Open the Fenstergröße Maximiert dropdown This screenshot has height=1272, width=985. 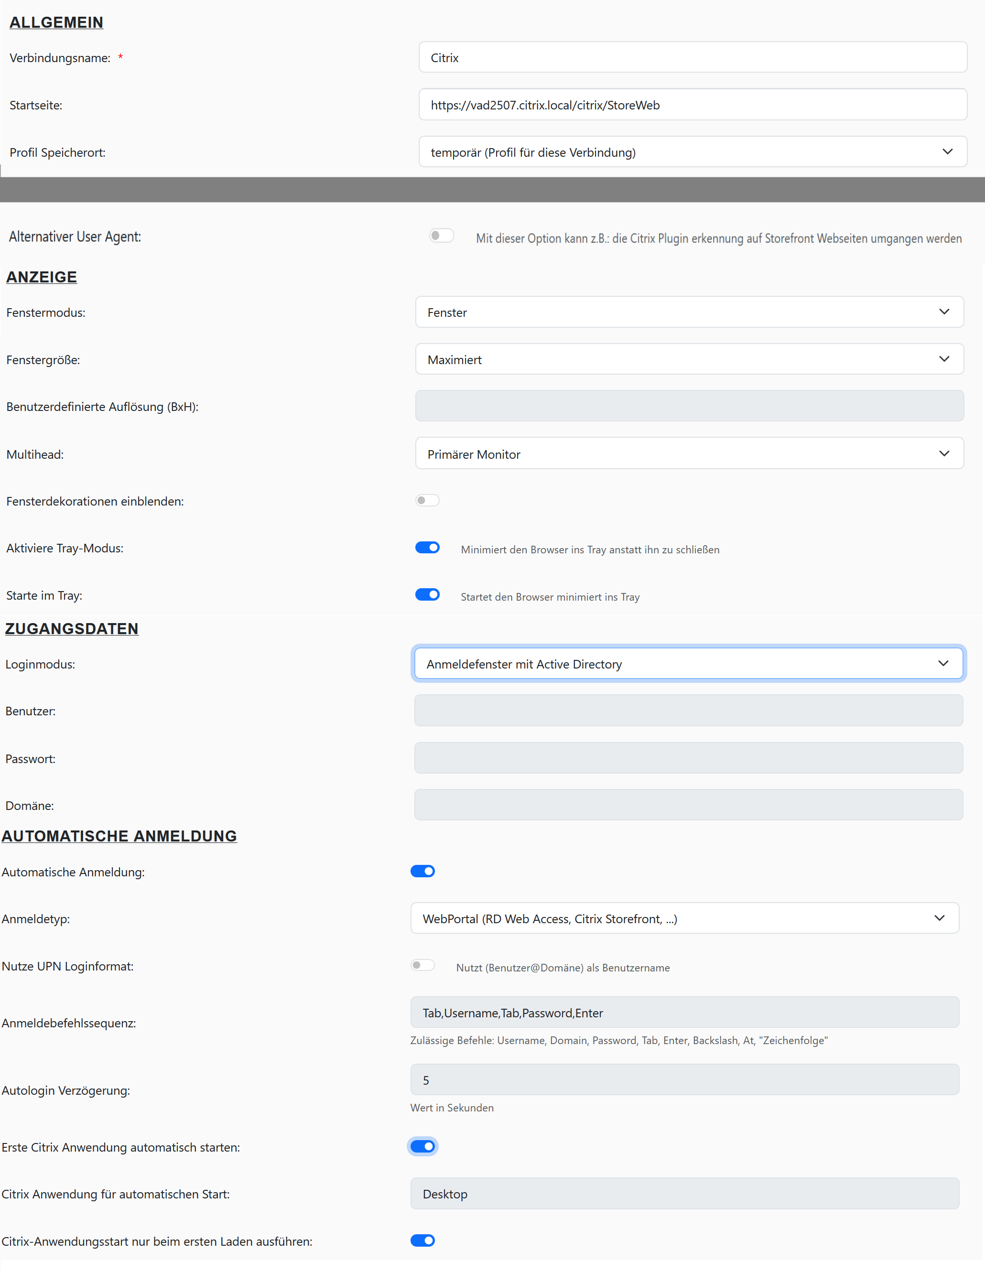[x=689, y=359]
